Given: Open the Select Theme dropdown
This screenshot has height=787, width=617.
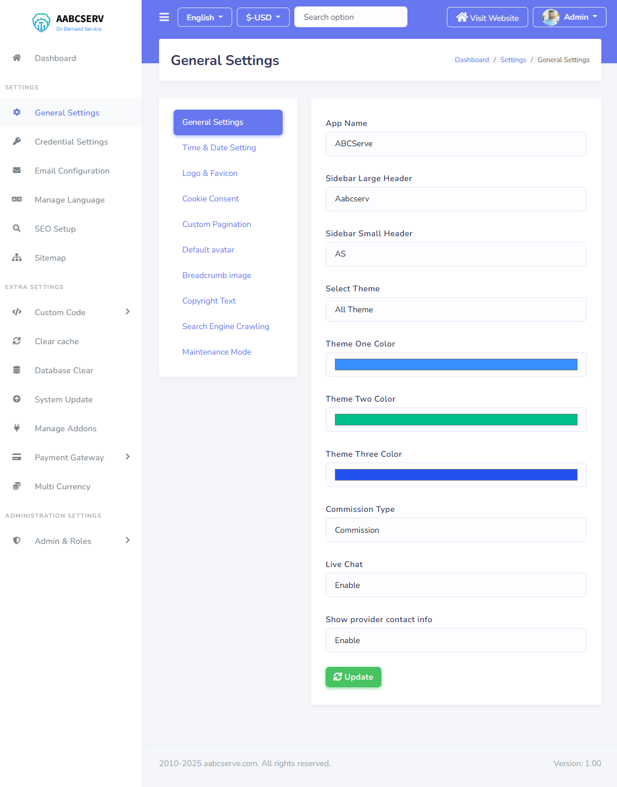Looking at the screenshot, I should (x=456, y=309).
